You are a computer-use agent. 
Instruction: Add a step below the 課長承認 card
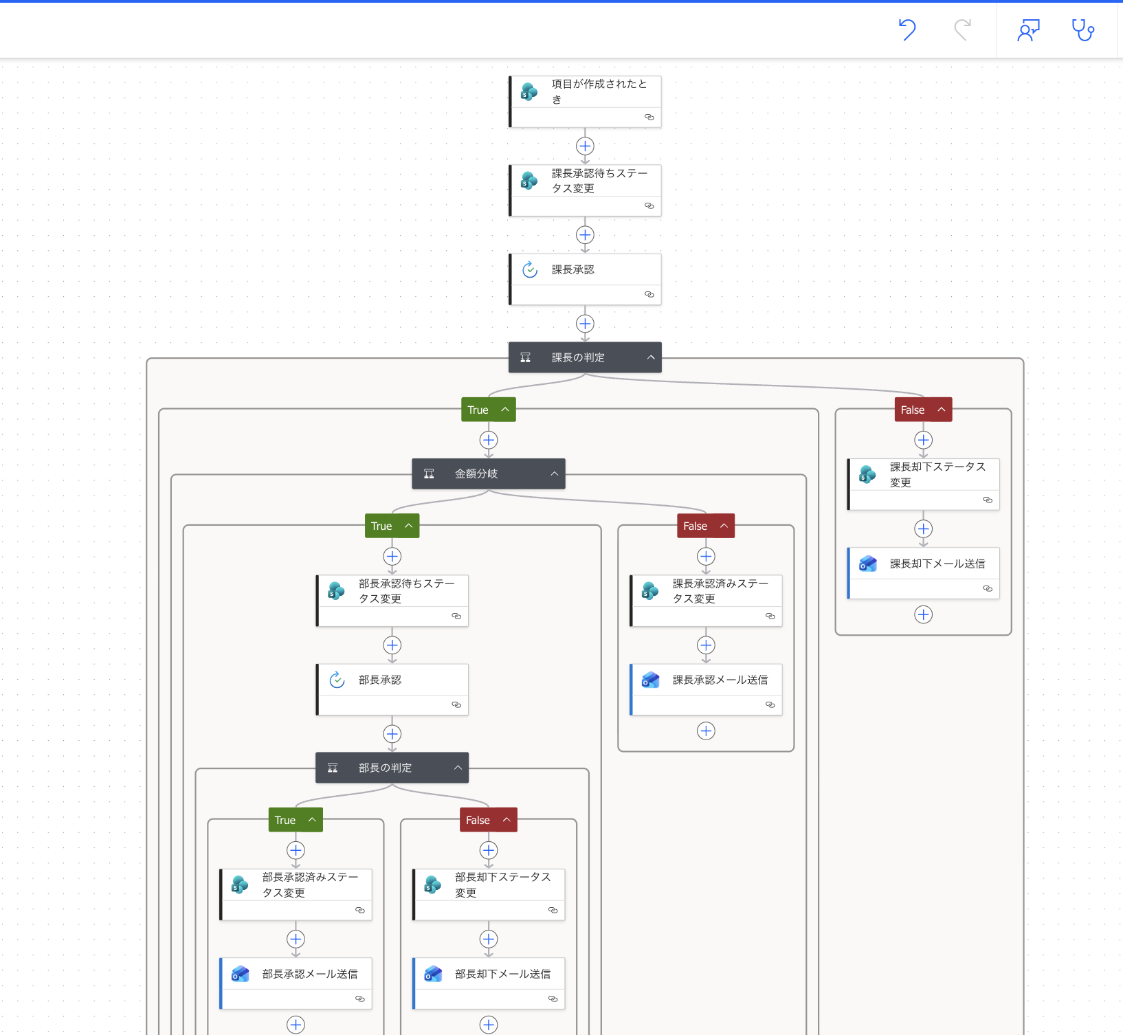pyautogui.click(x=585, y=324)
